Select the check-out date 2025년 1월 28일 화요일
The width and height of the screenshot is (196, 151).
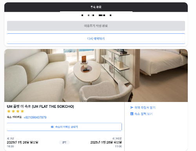click(106, 142)
